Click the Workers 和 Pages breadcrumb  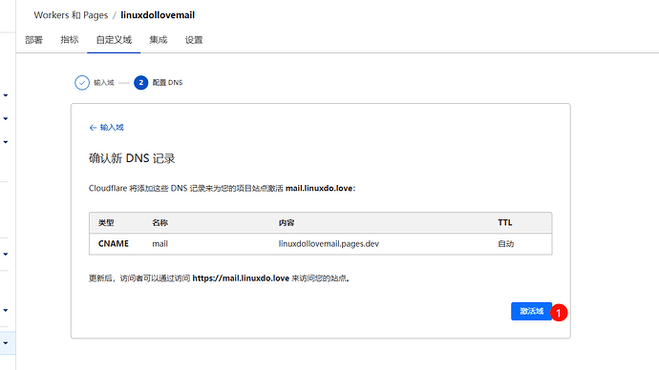click(x=71, y=15)
